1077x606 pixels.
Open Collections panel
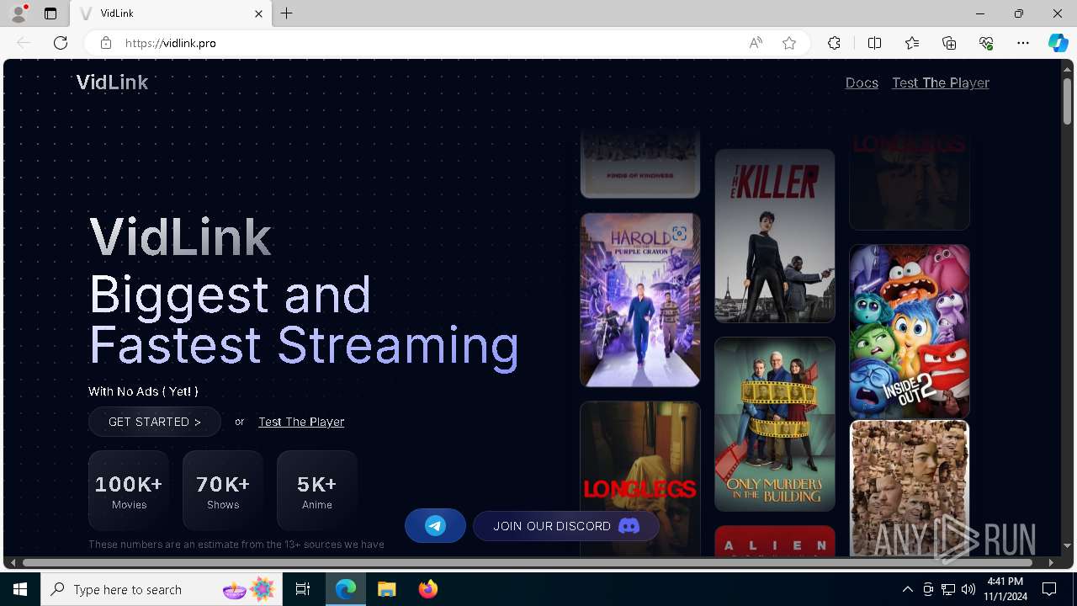click(949, 43)
